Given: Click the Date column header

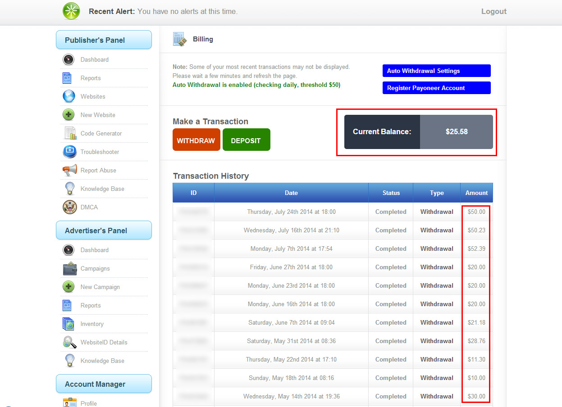Looking at the screenshot, I should (x=291, y=193).
